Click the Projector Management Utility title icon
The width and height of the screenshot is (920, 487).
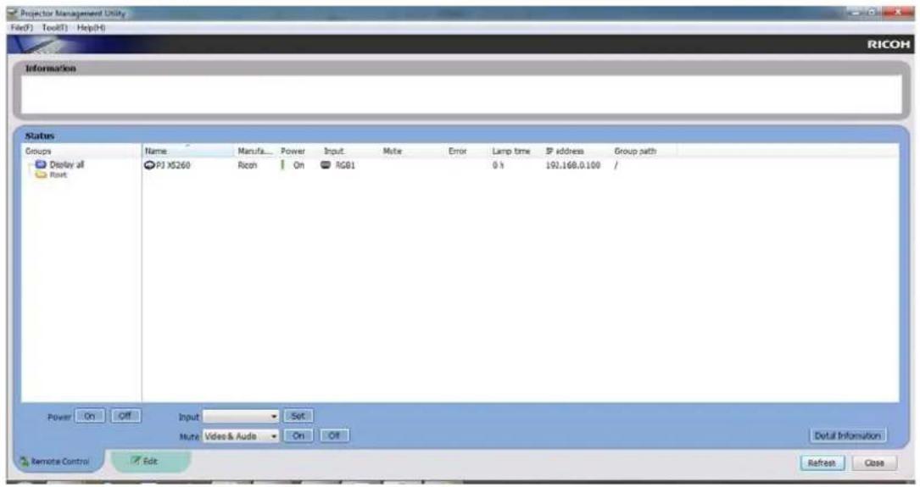pyautogui.click(x=13, y=13)
